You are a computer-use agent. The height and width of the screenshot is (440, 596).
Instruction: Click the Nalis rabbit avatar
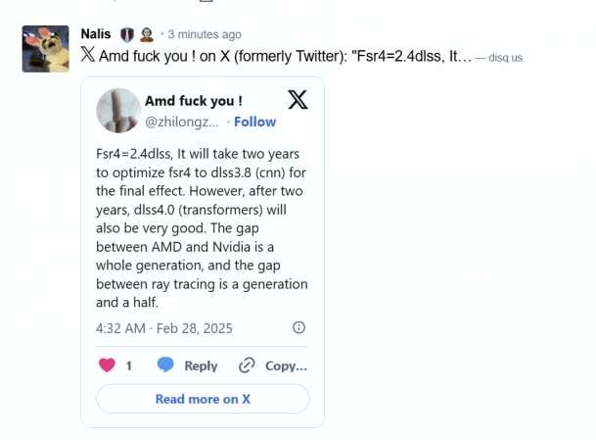click(45, 49)
